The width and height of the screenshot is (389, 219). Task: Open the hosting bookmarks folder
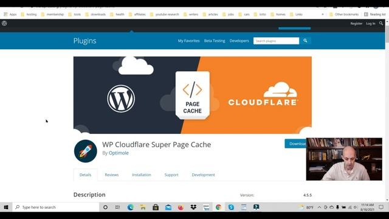click(29, 15)
